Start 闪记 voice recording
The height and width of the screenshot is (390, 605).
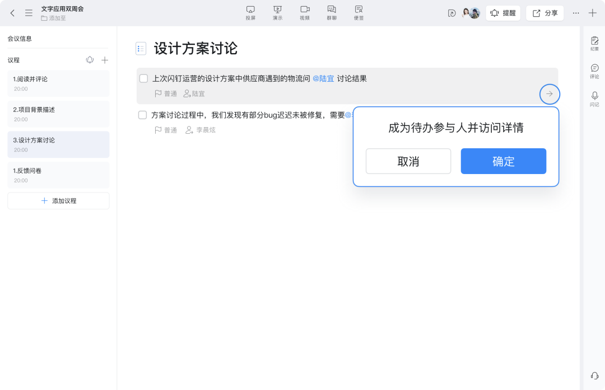(594, 98)
